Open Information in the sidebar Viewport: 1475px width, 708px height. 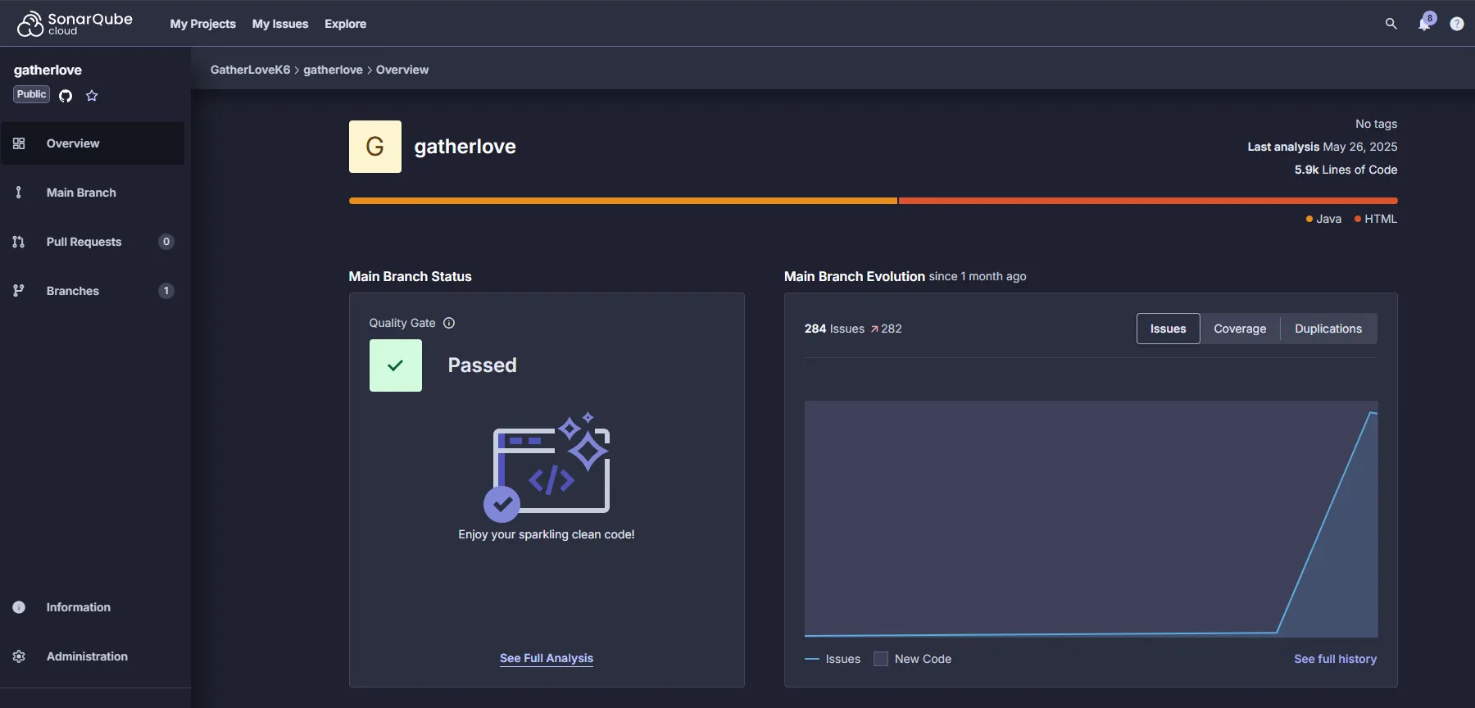coord(93,607)
